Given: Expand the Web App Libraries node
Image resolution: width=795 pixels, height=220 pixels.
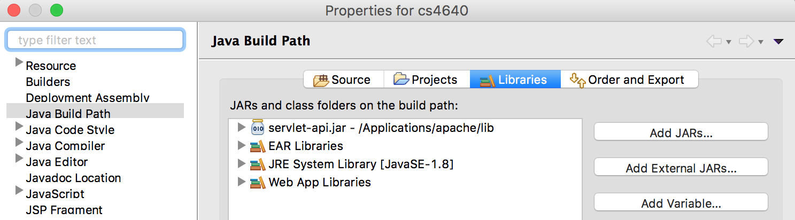Looking at the screenshot, I should click(241, 182).
